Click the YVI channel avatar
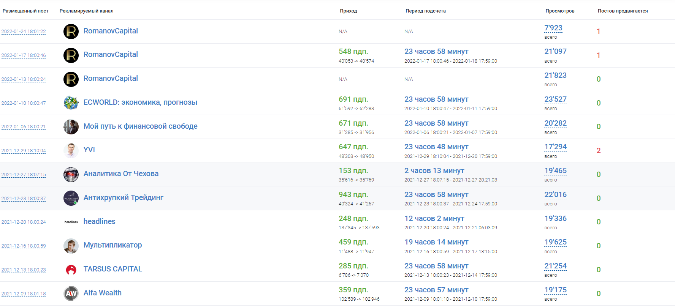This screenshot has height=306, width=675. (71, 150)
